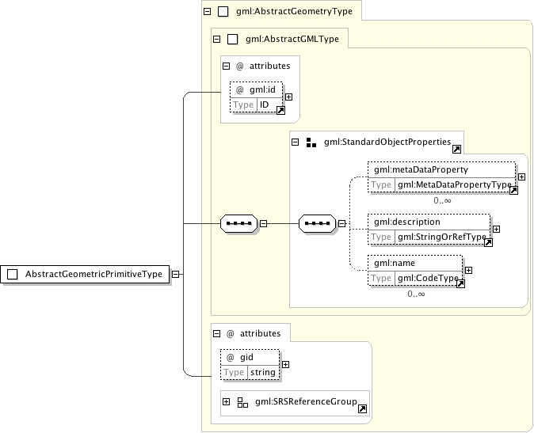Jump to gml:CodeType definition arrow
The height and width of the screenshot is (433, 534).
(x=460, y=283)
